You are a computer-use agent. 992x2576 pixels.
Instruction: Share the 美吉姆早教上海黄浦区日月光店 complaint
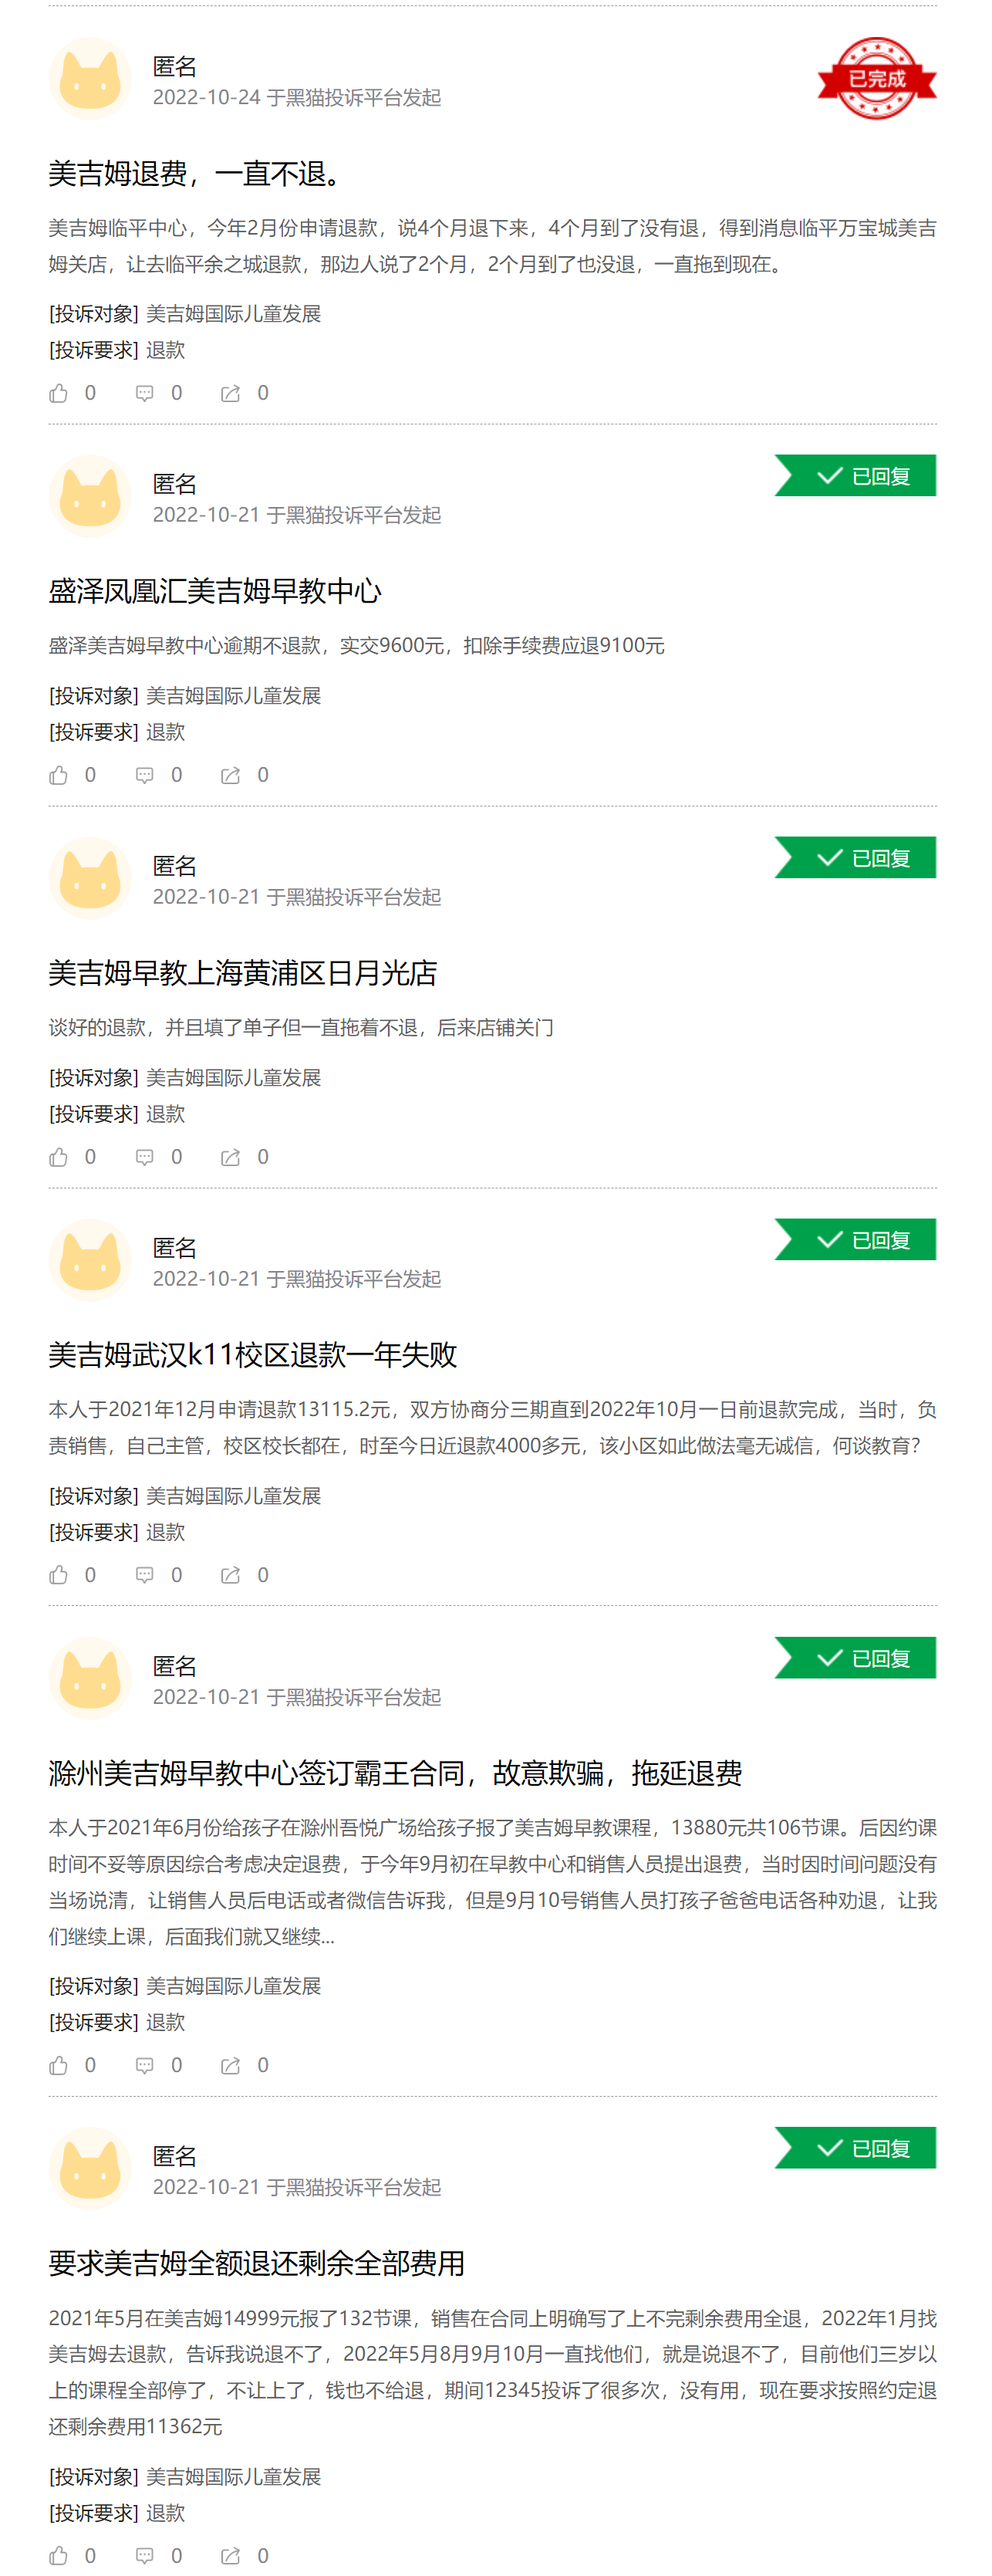click(x=231, y=1157)
